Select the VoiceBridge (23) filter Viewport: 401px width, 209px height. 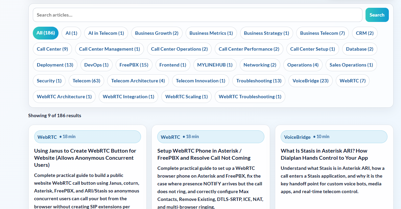pyautogui.click(x=310, y=81)
